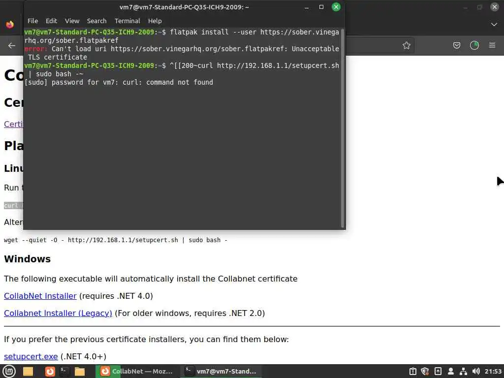This screenshot has width=504, height=378.
Task: Launch Firefox from the taskbar launcher
Action: (x=50, y=372)
